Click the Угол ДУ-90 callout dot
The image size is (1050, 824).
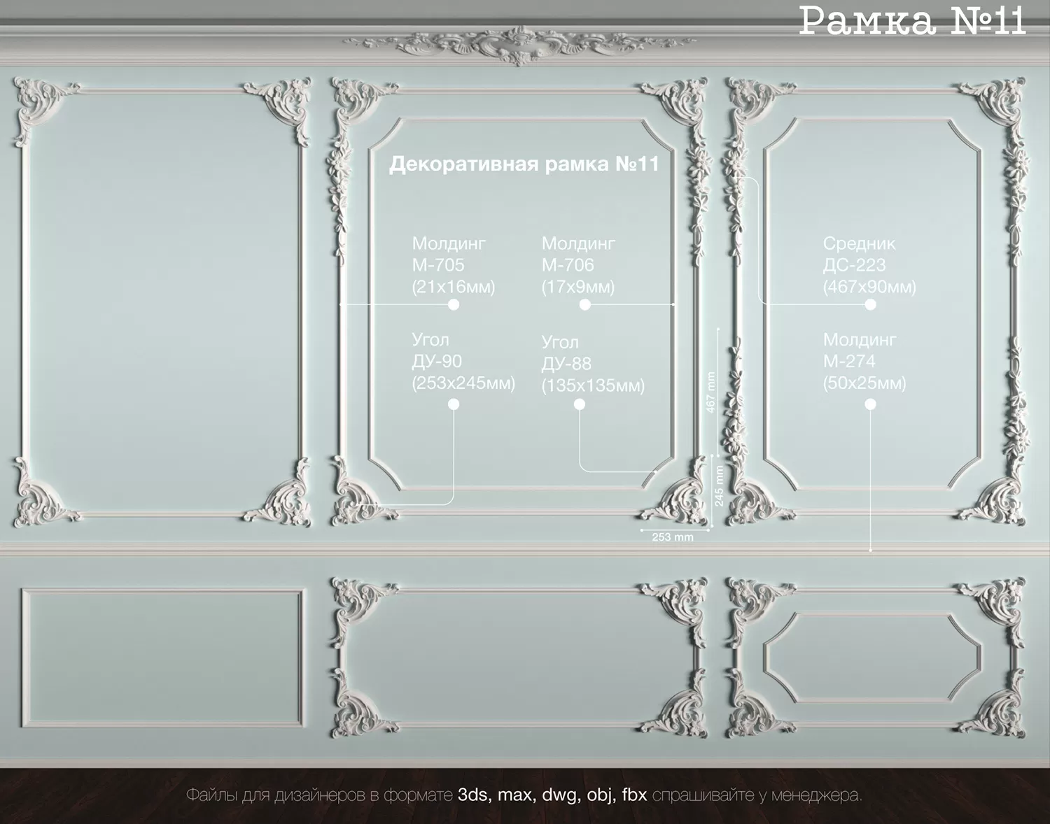coord(454,404)
